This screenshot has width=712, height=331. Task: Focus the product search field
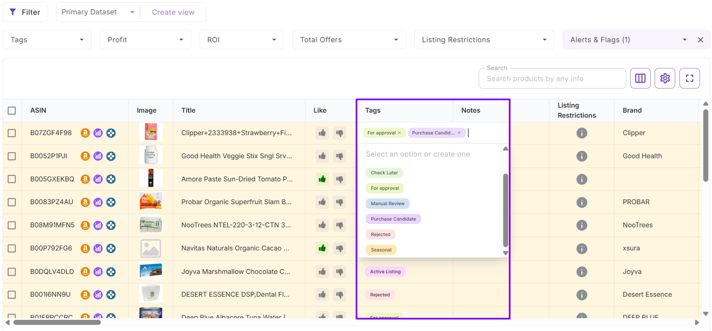tap(552, 79)
